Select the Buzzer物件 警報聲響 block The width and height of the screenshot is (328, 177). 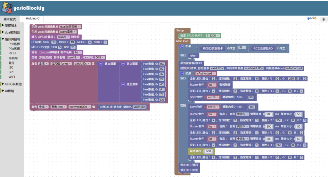(x=210, y=84)
